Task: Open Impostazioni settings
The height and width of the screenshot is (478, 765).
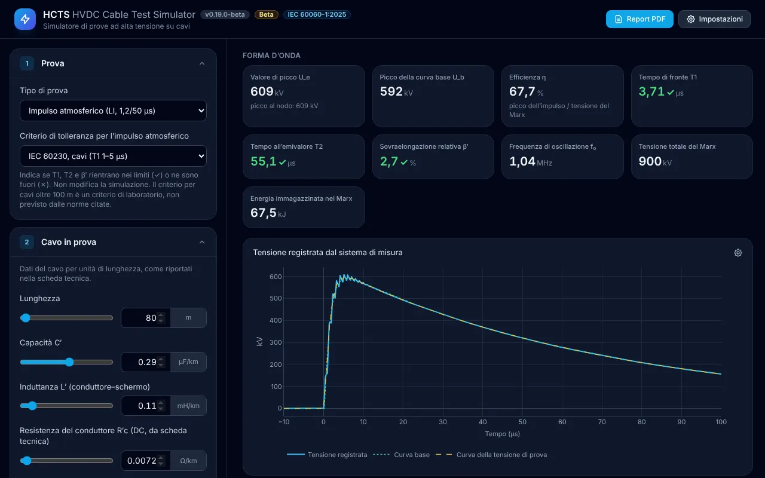Action: tap(714, 19)
